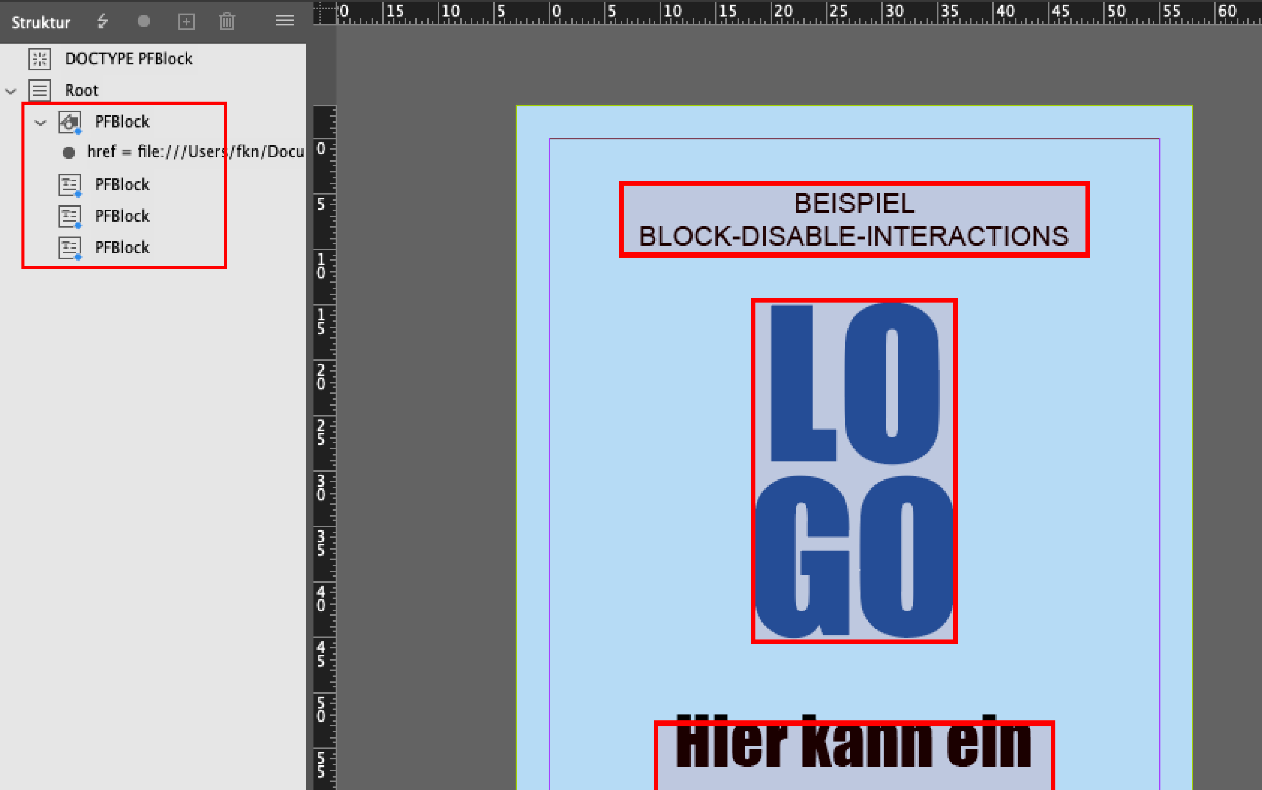Click the Struktur panel title tab
Viewport: 1262px width, 790px height.
(41, 22)
